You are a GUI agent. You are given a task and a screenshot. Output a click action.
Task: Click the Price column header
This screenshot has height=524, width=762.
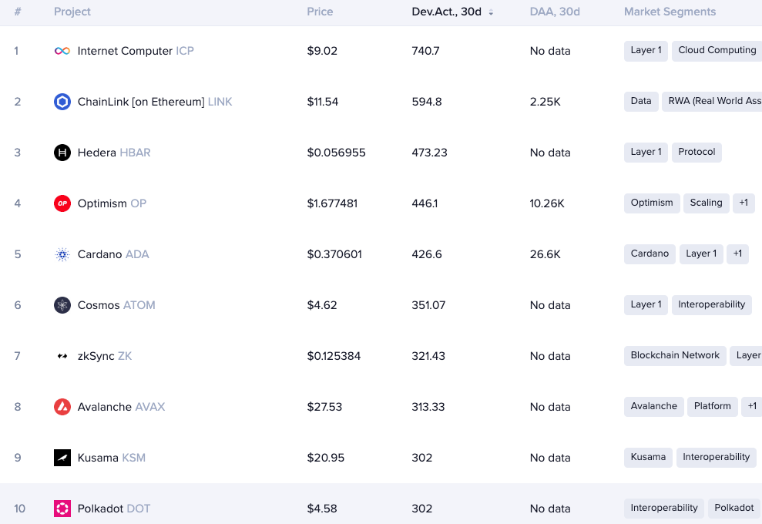[320, 12]
